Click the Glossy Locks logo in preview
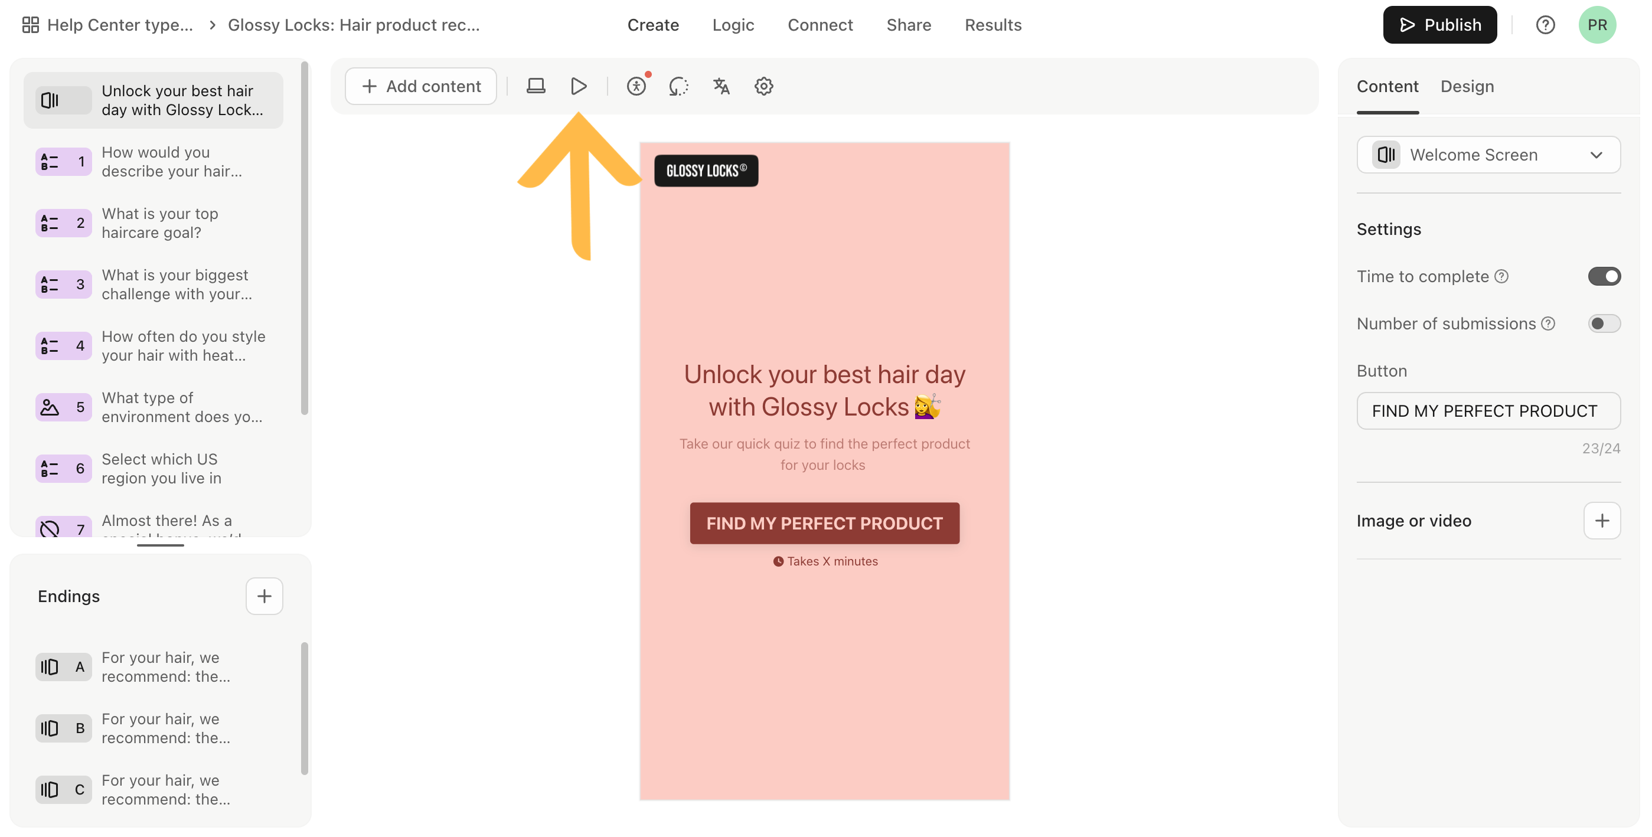This screenshot has height=837, width=1652. point(706,171)
